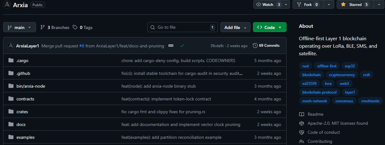View Apache-2.0, MIT licenses found

338,123
